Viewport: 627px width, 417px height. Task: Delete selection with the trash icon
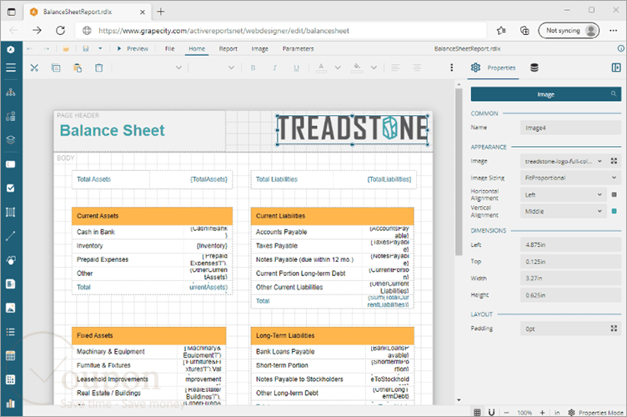tap(98, 68)
